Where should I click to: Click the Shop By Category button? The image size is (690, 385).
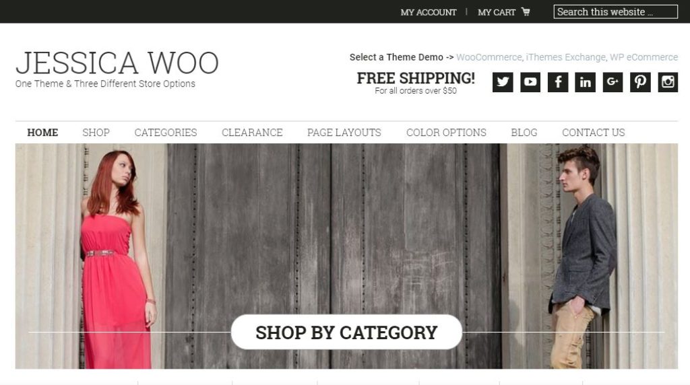[x=346, y=332]
